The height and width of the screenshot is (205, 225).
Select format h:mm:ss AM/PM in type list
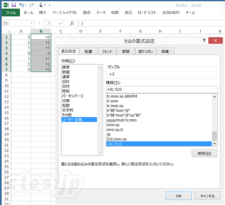point(159,96)
